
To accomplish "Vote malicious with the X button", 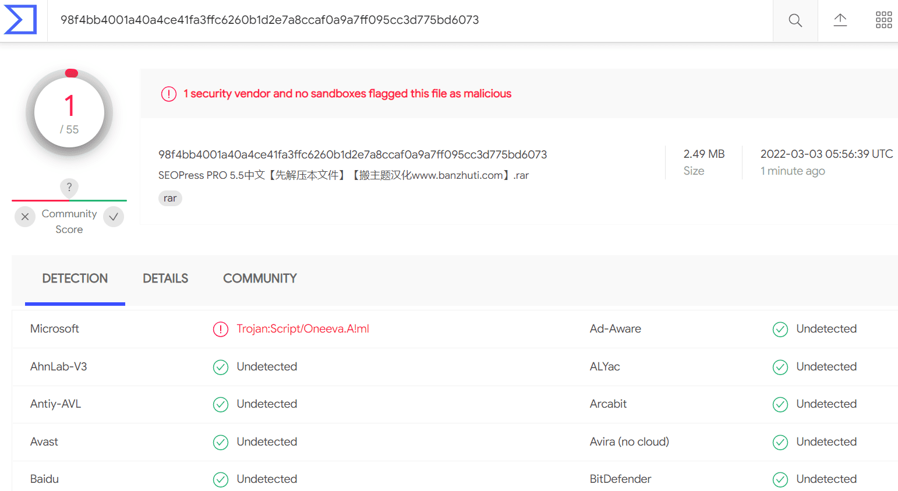I will click(25, 217).
